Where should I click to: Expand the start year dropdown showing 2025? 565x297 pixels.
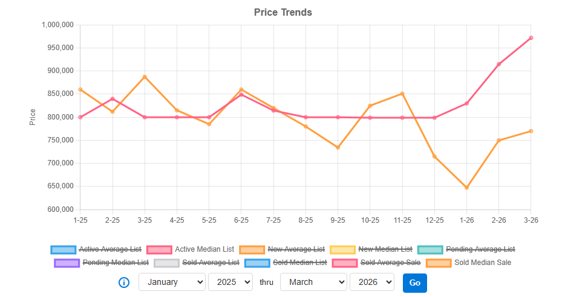(x=230, y=282)
